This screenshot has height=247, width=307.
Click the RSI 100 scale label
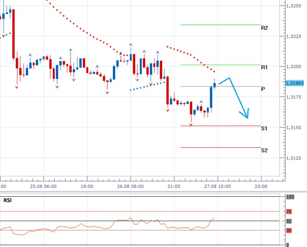tap(290, 197)
